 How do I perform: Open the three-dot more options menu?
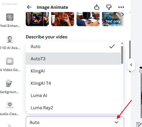click(x=121, y=7)
